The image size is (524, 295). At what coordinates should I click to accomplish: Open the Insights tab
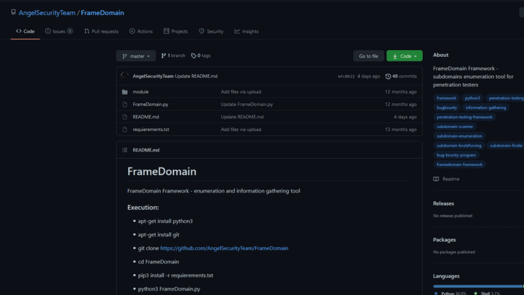246,31
